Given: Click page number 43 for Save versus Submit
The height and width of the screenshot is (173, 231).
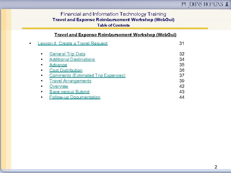Looking at the screenshot, I should (x=182, y=92).
